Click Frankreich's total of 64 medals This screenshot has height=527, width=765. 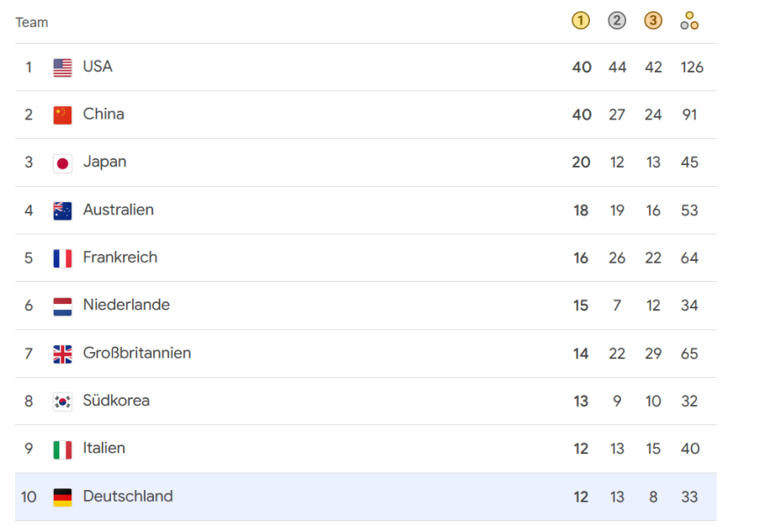point(689,258)
